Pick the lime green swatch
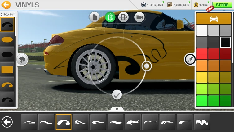Viewport: 234px width, 132px height. coord(202,89)
